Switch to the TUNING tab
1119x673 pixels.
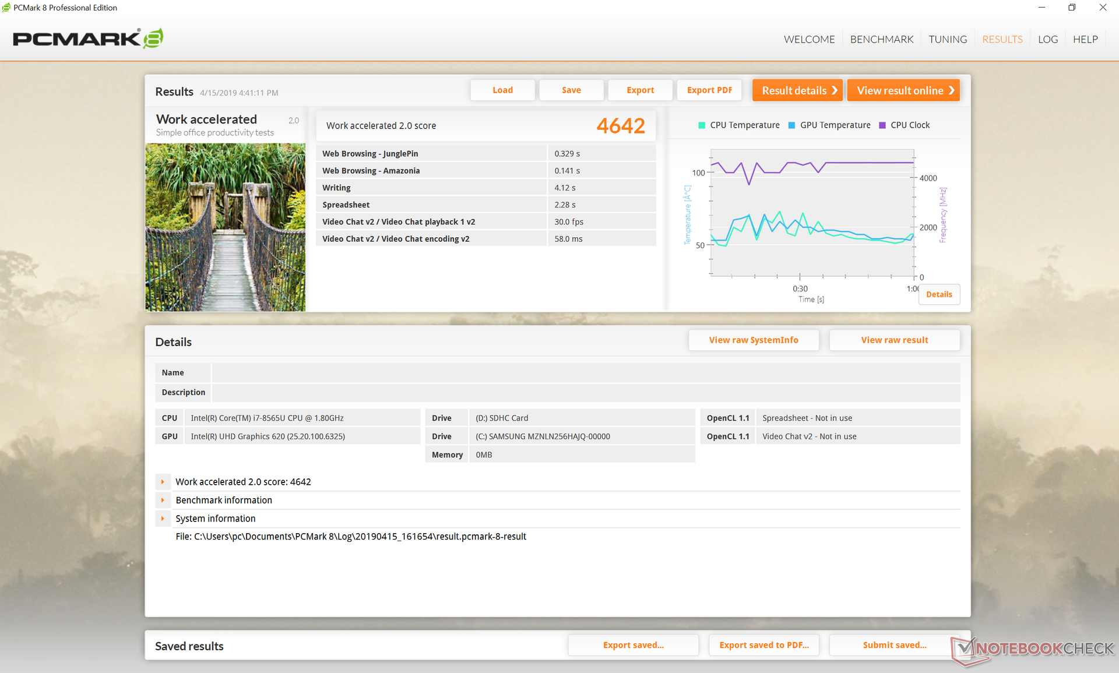pos(948,39)
